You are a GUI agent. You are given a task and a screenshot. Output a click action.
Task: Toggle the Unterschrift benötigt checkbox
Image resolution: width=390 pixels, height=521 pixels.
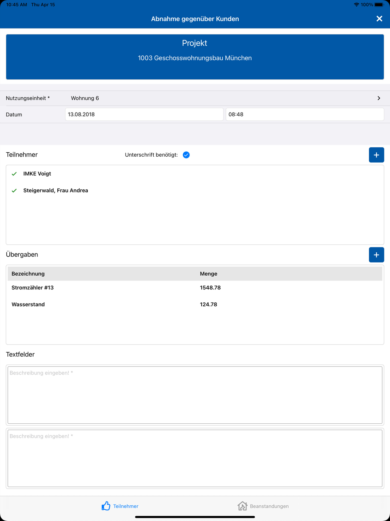pyautogui.click(x=186, y=155)
